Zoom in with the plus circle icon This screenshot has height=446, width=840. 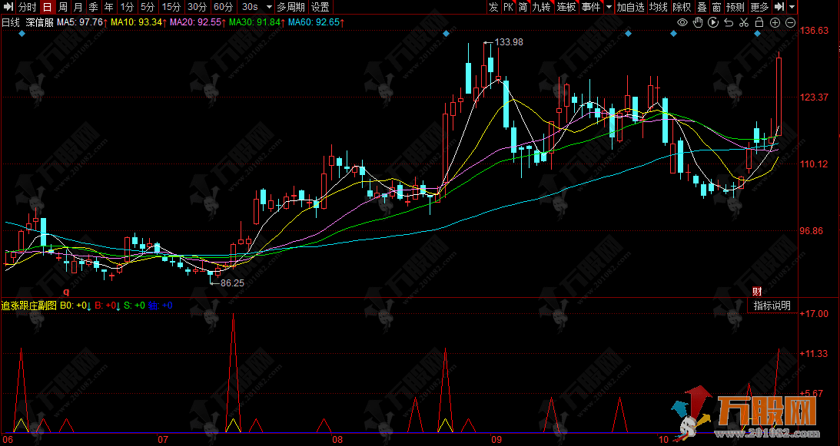(x=775, y=23)
